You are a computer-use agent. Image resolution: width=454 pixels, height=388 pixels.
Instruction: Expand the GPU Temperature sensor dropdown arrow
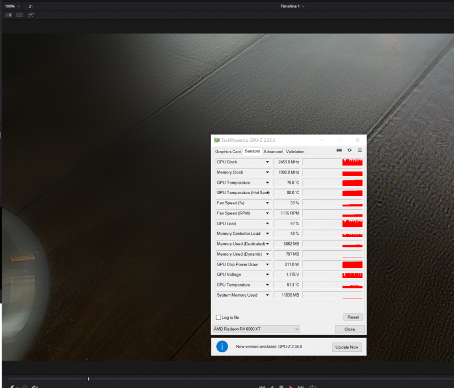(267, 183)
